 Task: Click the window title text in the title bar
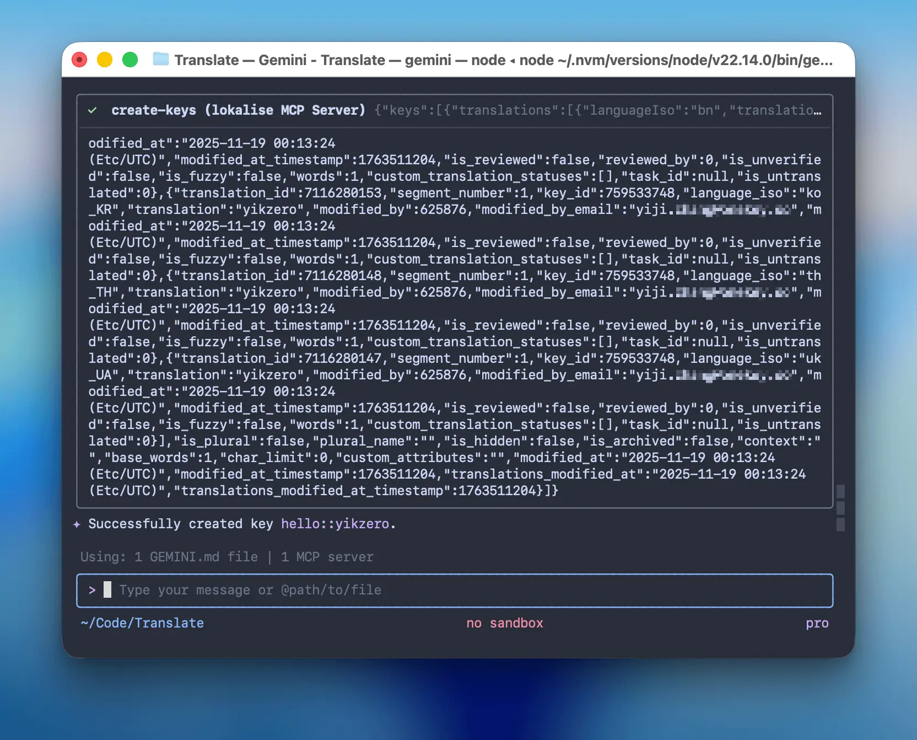coord(503,60)
